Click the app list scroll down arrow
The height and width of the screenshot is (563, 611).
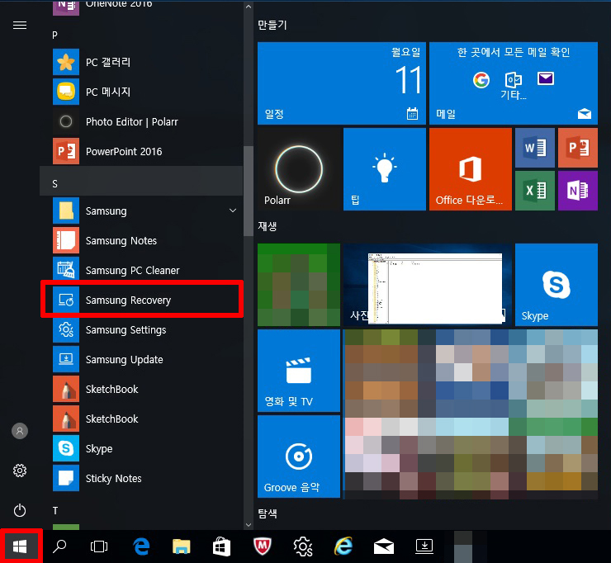click(x=249, y=525)
